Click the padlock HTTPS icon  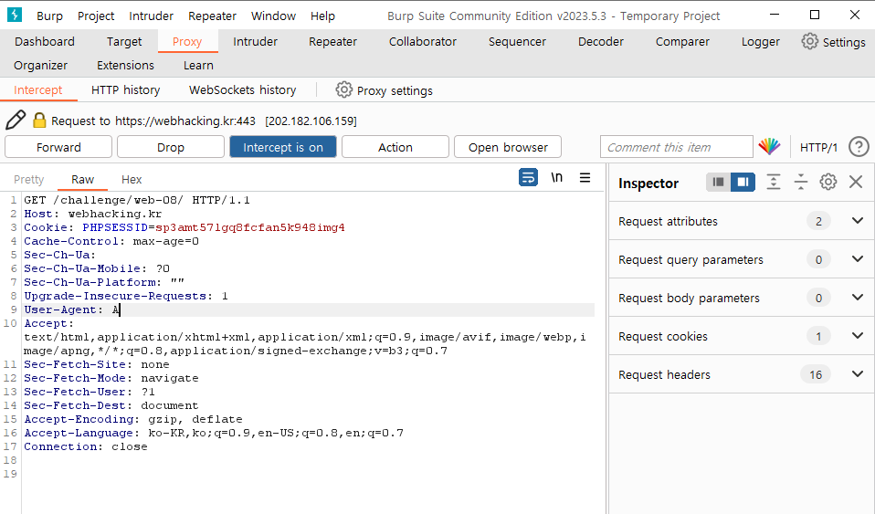[x=39, y=121]
